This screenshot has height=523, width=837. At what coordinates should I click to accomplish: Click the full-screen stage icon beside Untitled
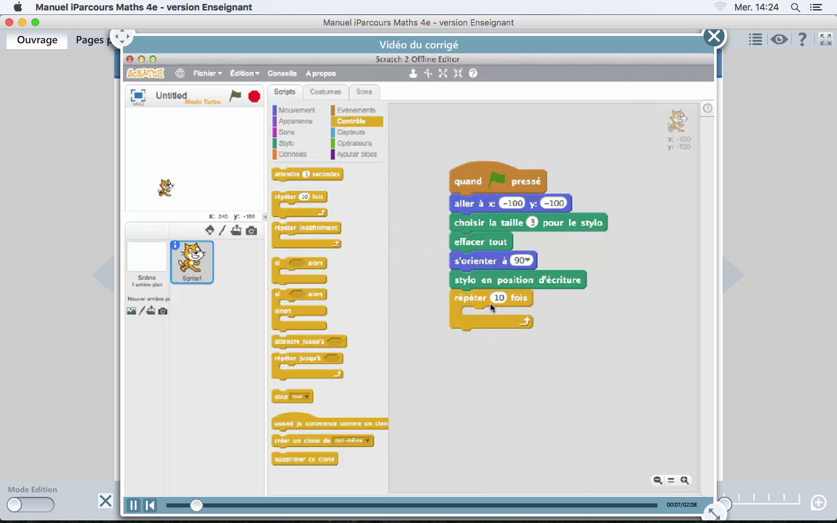138,95
